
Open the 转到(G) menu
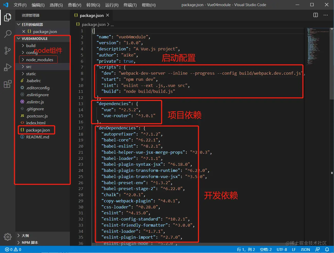pyautogui.click(x=93, y=5)
